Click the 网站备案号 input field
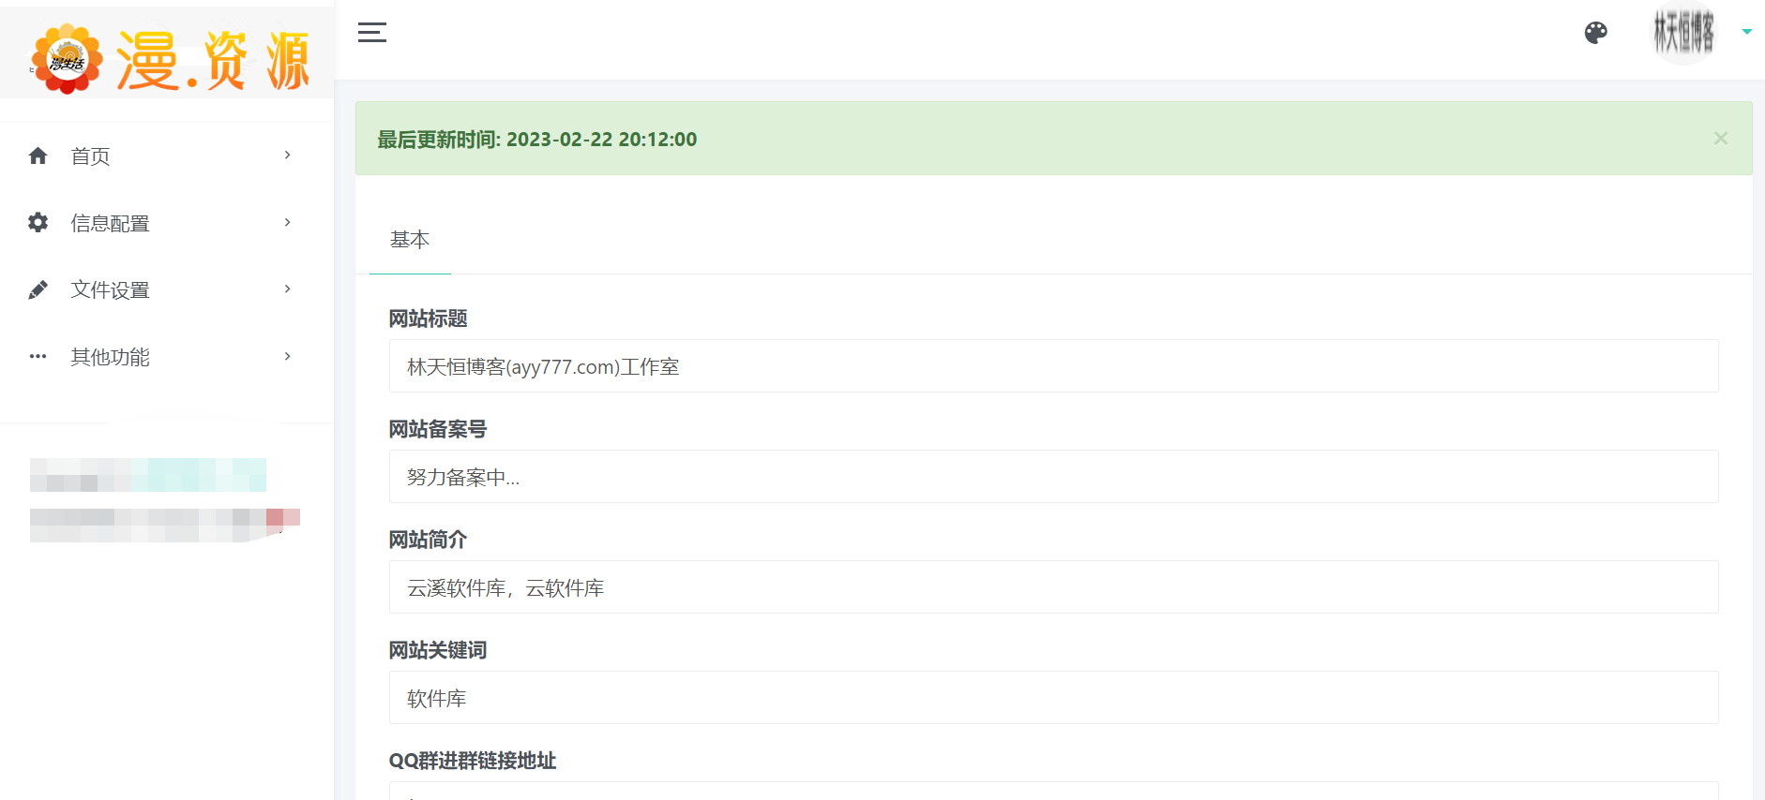 [x=1052, y=477]
